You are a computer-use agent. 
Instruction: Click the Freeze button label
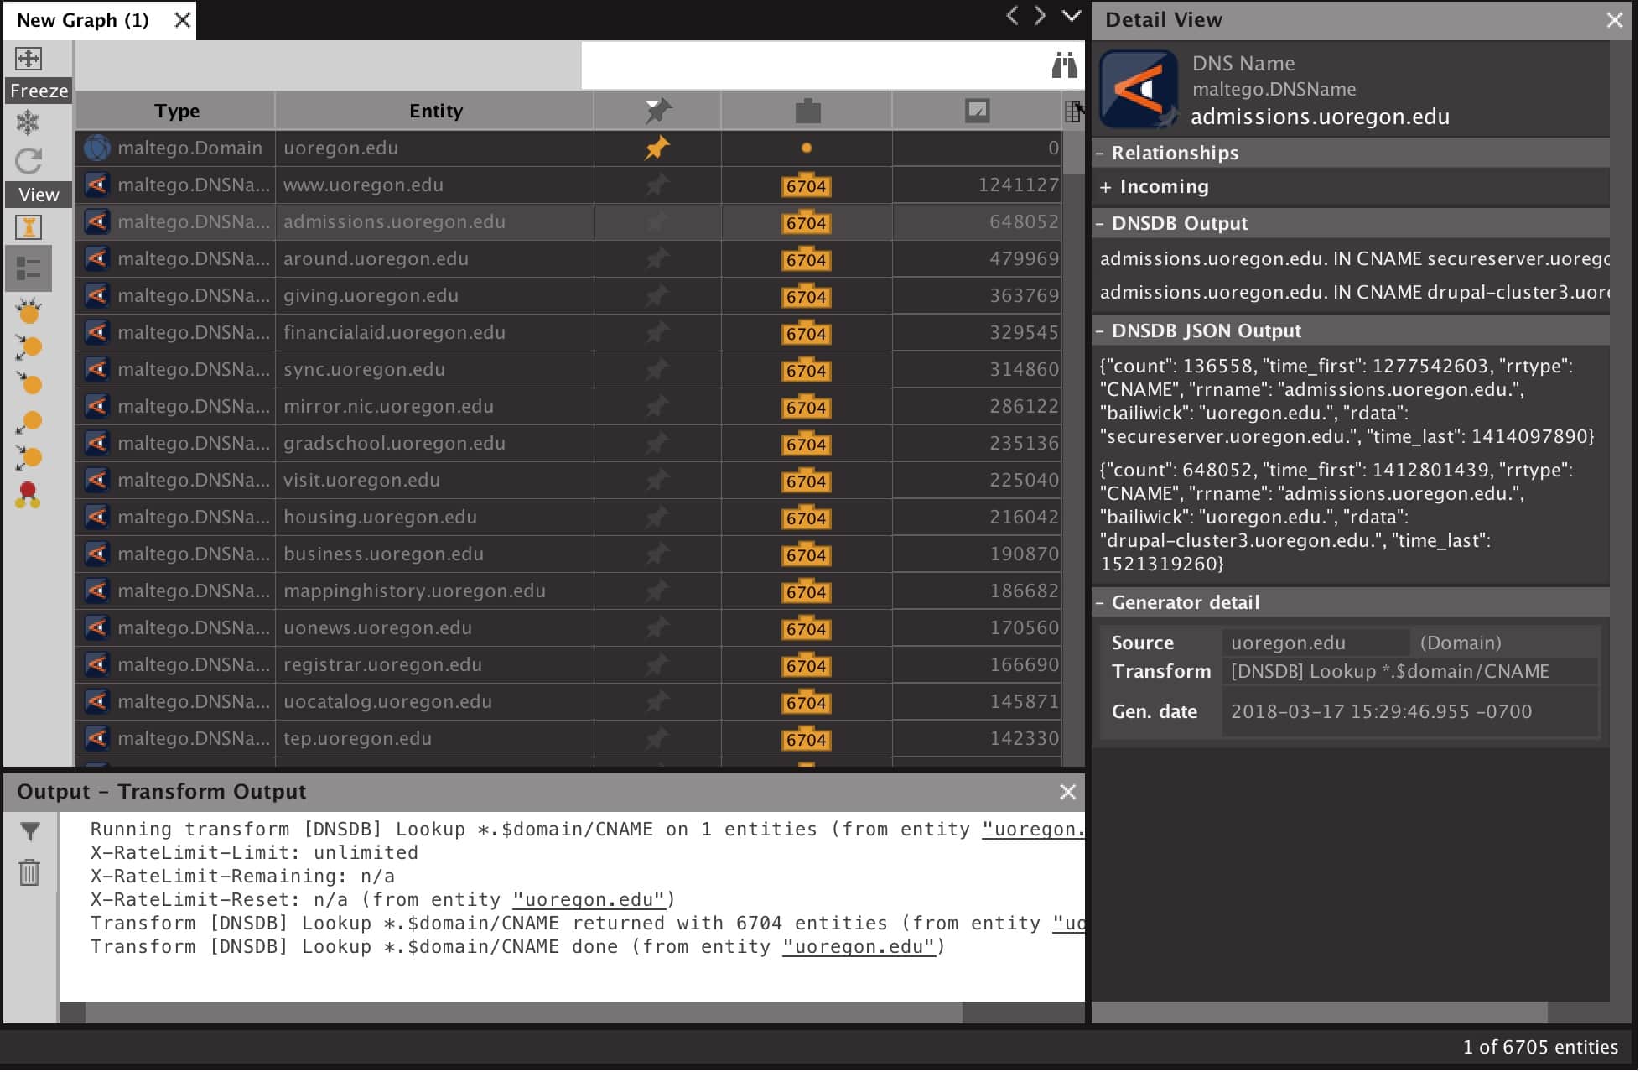[x=39, y=91]
